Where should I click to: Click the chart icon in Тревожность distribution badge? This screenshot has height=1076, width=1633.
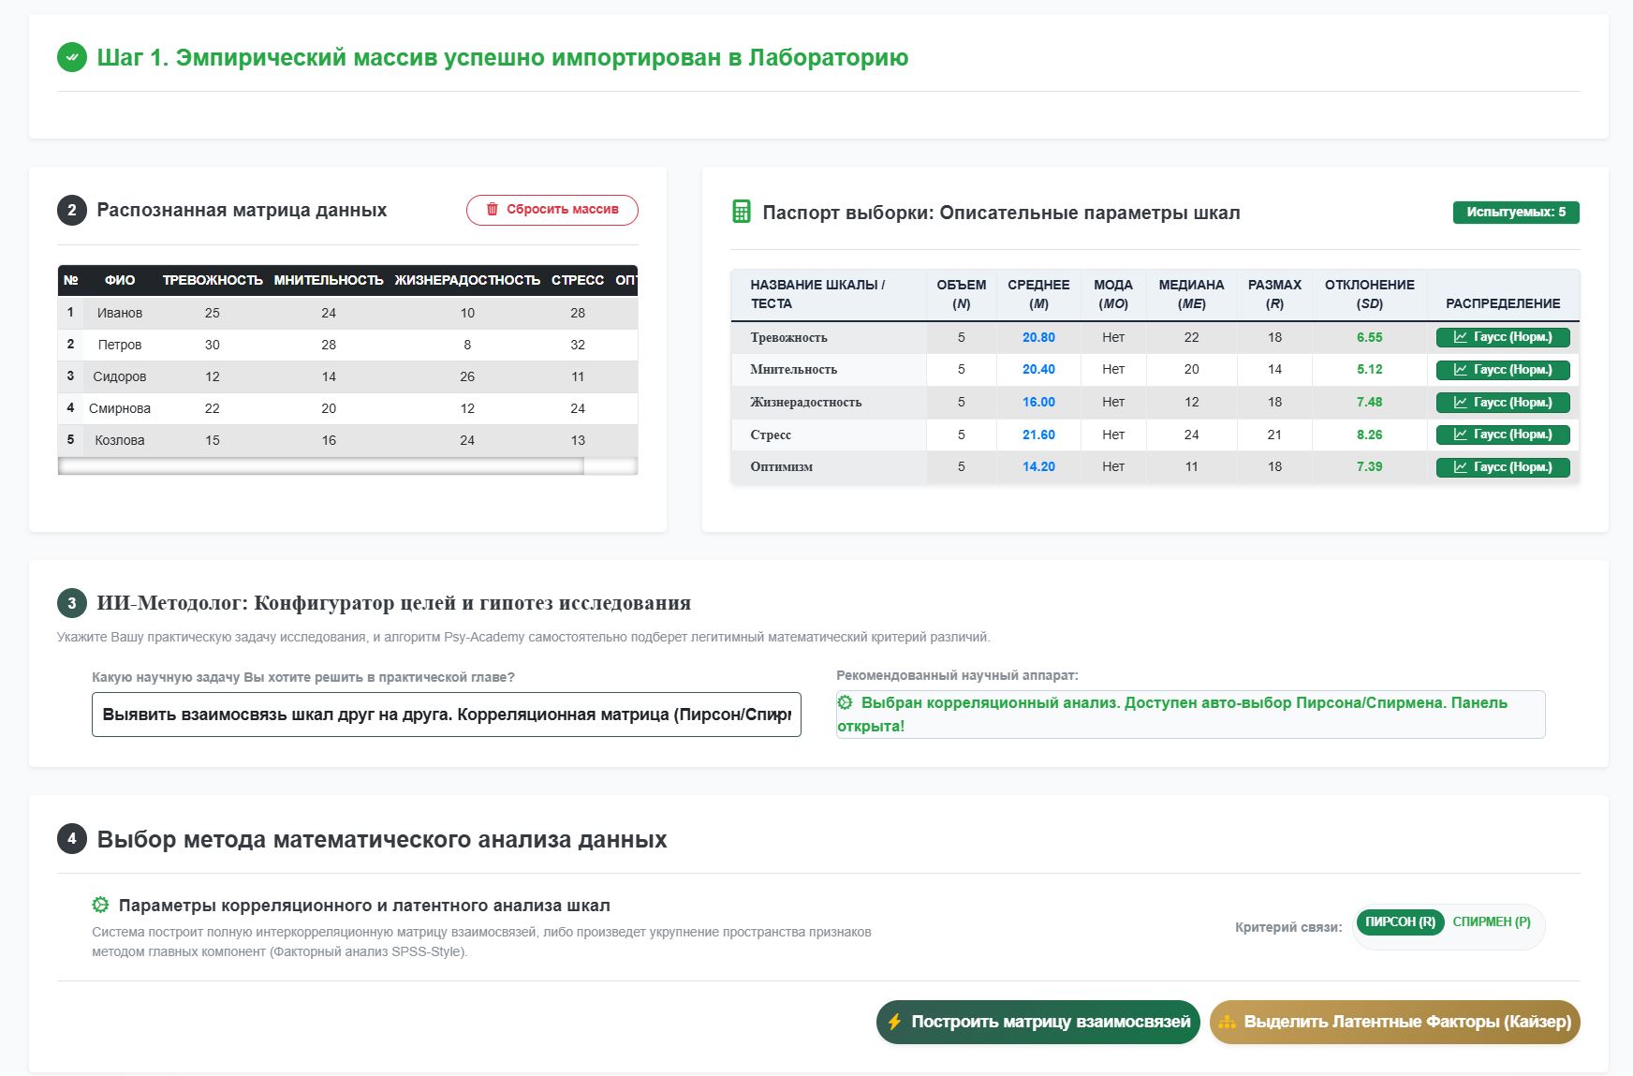1460,337
